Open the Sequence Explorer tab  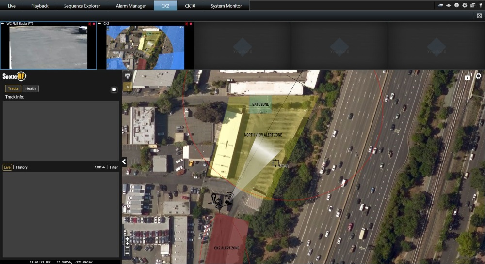pos(82,6)
